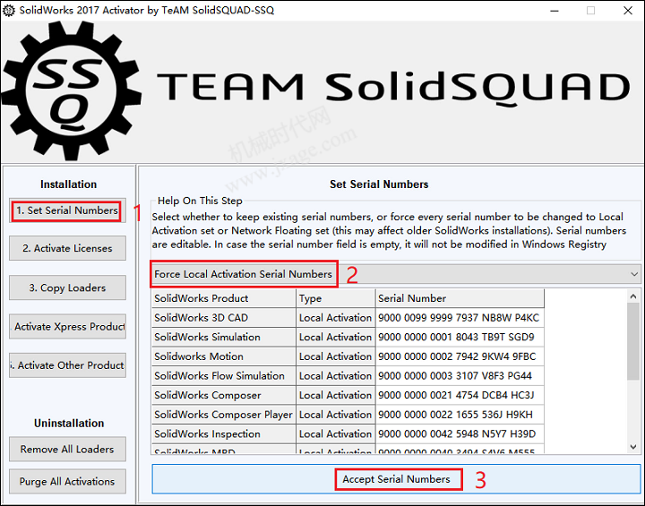
Task: Click the gear icon in the title bar
Action: 9,10
